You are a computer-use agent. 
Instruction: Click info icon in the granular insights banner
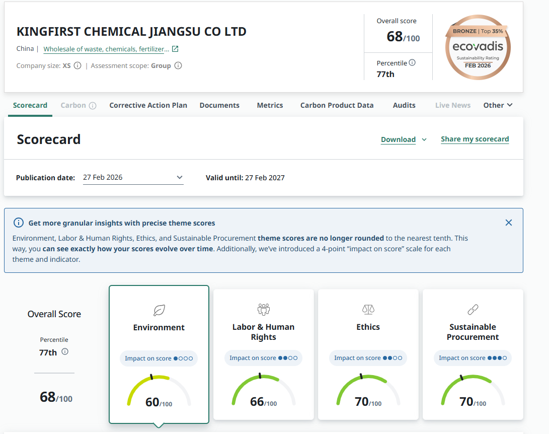[x=19, y=223]
